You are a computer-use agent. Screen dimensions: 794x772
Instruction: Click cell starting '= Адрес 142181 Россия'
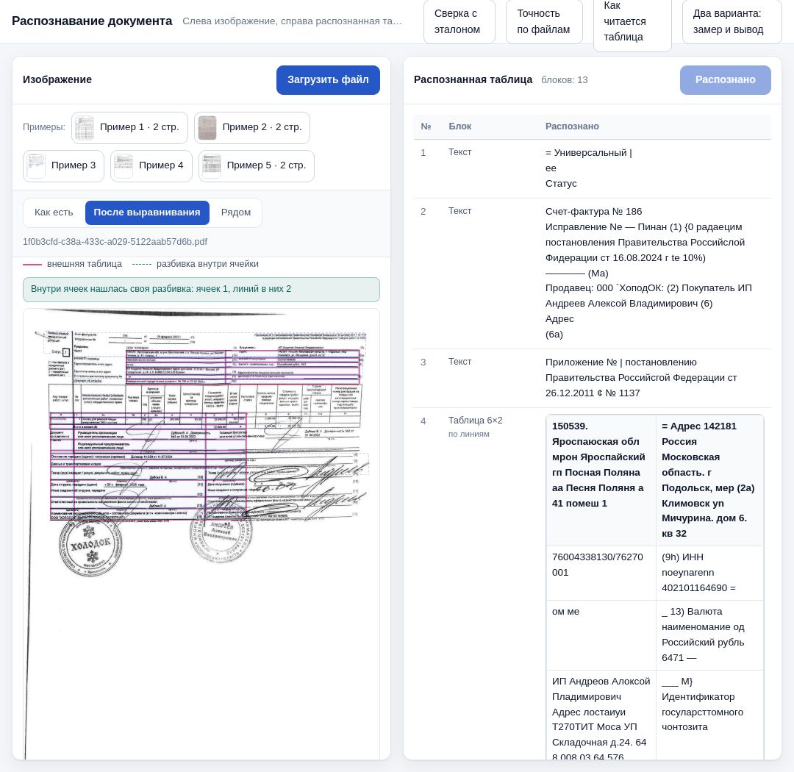(x=709, y=480)
